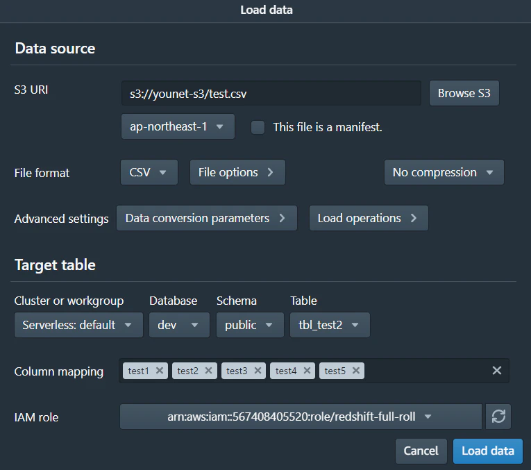Click the 'Data source' heading

pyautogui.click(x=55, y=49)
